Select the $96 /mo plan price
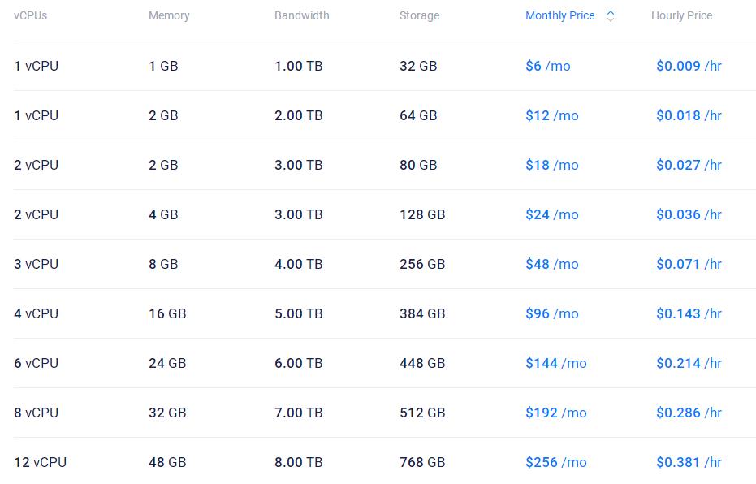 coord(551,313)
